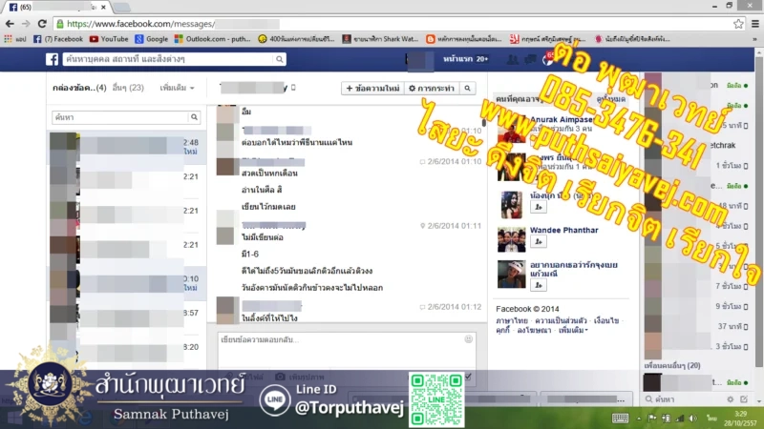Click the taskbar volume speaker icon

[693, 419]
